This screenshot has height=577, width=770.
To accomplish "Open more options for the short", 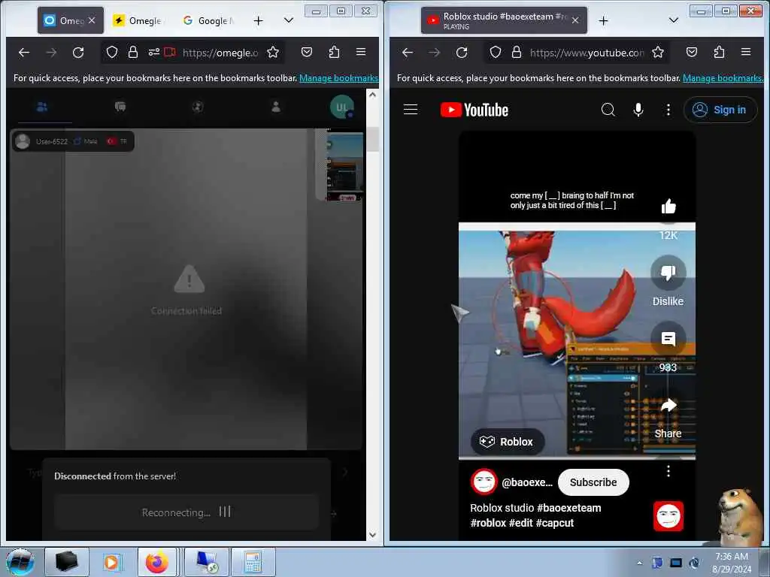I will point(668,471).
